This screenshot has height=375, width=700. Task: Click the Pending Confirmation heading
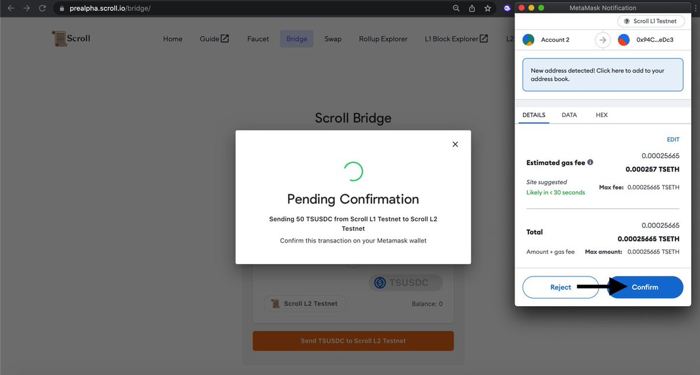(353, 199)
